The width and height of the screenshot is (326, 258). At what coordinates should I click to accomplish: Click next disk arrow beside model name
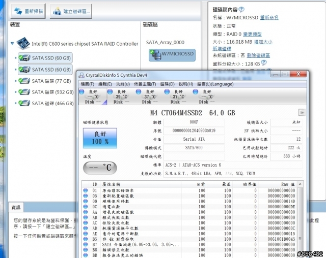(x=302, y=113)
